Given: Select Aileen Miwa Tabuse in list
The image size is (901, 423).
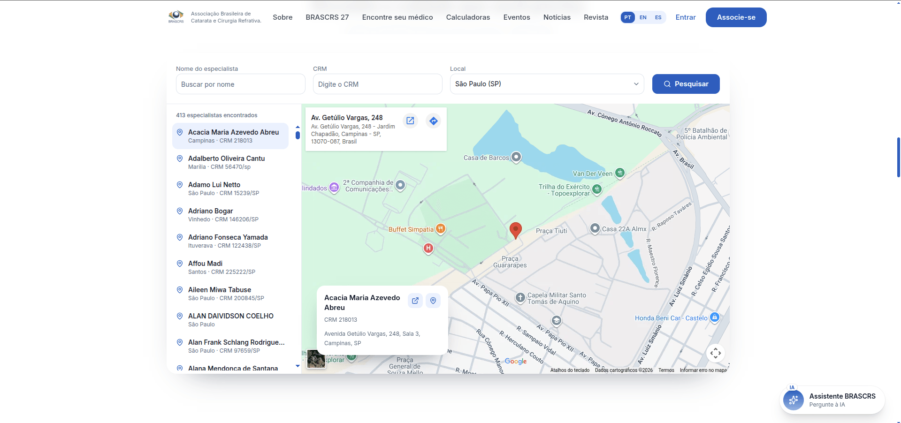Looking at the screenshot, I should (x=230, y=294).
